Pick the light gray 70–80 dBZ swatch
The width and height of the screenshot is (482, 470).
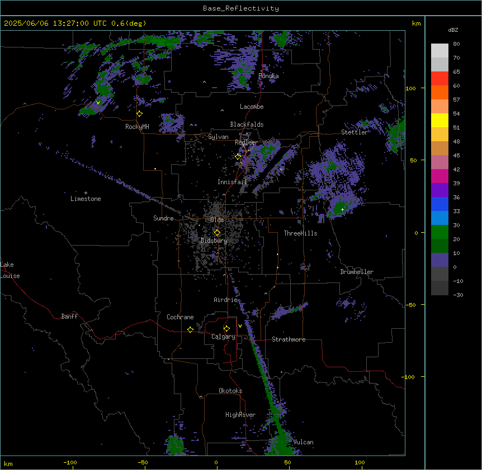click(440, 51)
